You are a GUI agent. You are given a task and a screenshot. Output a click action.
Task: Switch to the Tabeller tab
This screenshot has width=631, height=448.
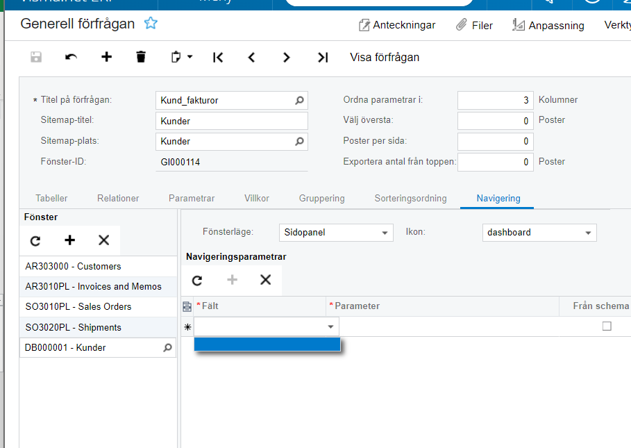click(x=51, y=198)
